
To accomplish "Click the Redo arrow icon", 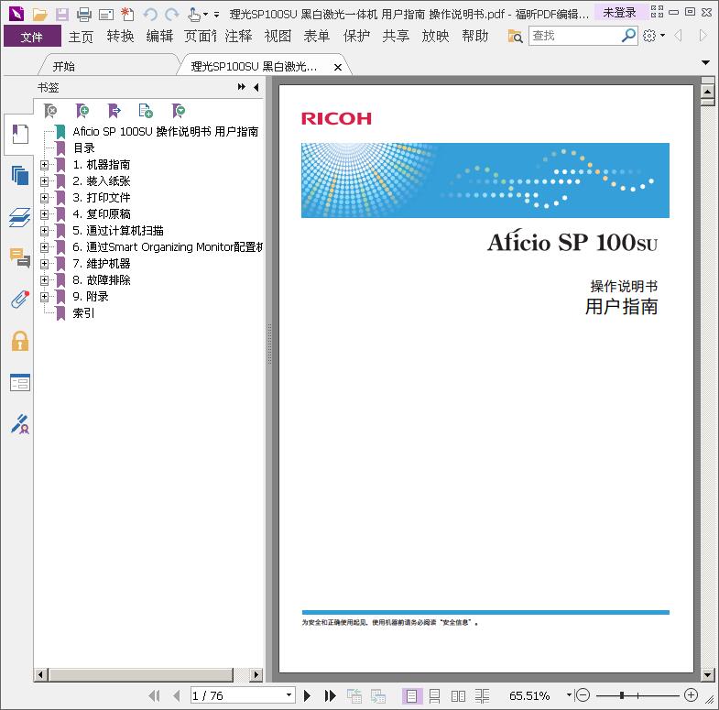I will click(x=171, y=15).
